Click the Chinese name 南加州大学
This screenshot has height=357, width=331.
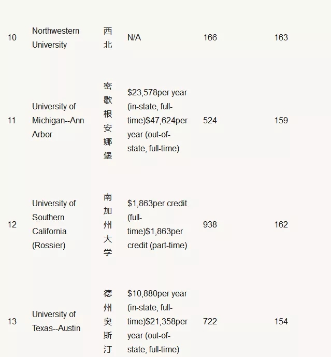[x=108, y=224]
